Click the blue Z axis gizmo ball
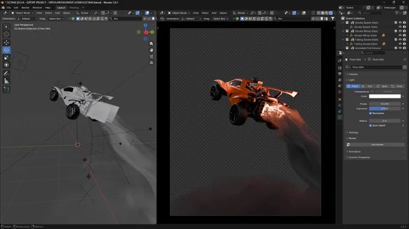The width and height of the screenshot is (409, 229). tap(146, 25)
